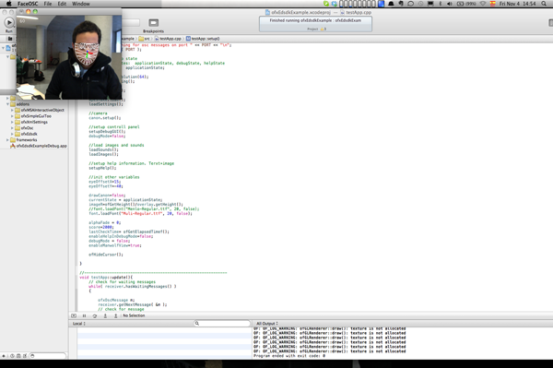Screen dimensions: 553x368
Task: Click the variables search field
Action: click(x=222, y=324)
